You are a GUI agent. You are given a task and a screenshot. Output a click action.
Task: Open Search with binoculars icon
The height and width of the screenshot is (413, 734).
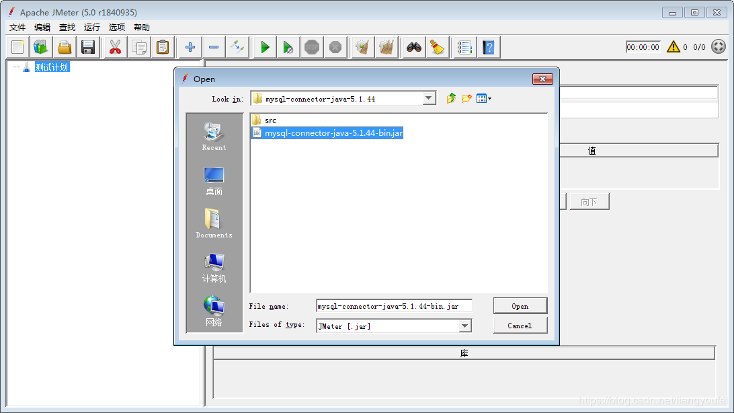tap(414, 47)
